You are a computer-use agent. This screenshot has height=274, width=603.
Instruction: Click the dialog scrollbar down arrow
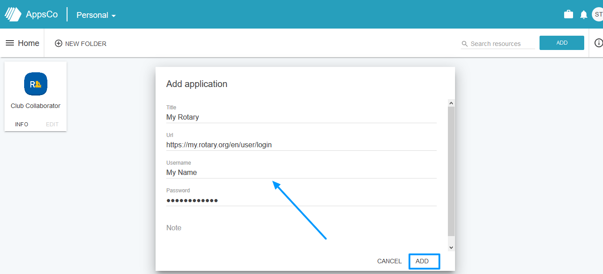pos(451,247)
